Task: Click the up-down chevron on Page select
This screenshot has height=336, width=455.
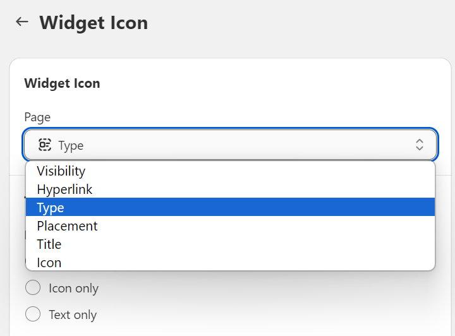Action: tap(419, 145)
